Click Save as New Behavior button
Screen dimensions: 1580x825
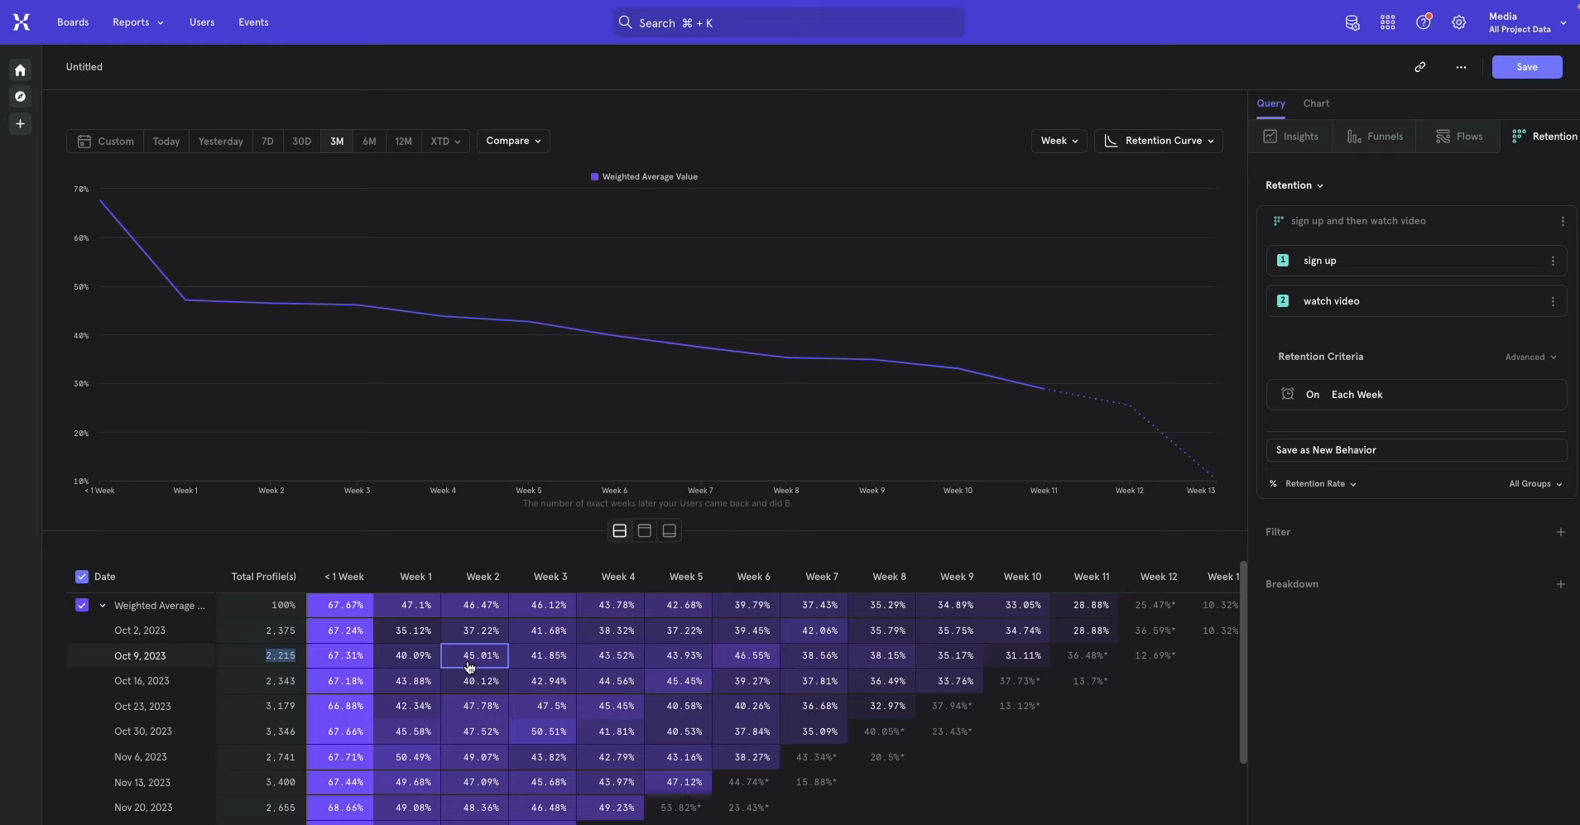[x=1416, y=450]
